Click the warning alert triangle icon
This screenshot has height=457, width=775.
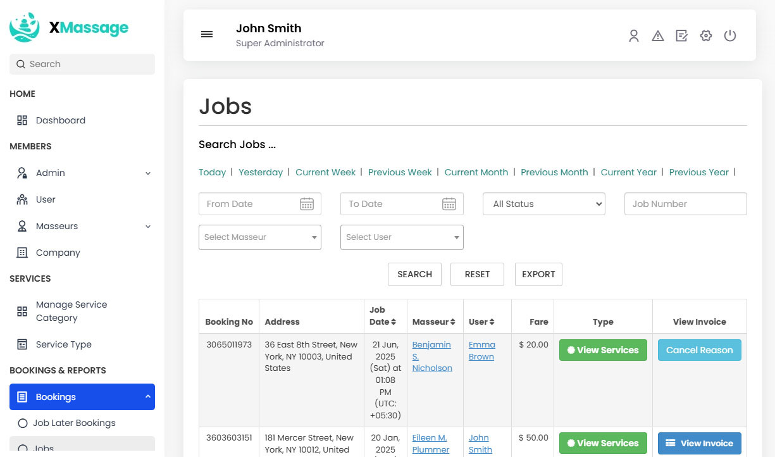pyautogui.click(x=658, y=36)
